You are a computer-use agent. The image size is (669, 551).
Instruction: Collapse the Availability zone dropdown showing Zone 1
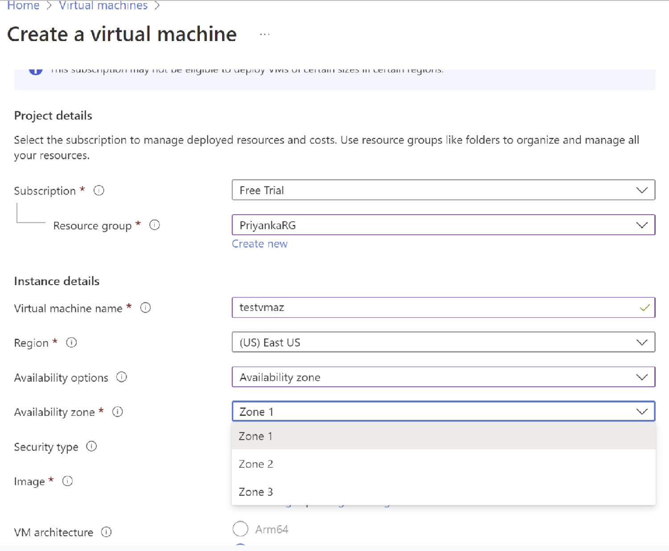(x=443, y=411)
